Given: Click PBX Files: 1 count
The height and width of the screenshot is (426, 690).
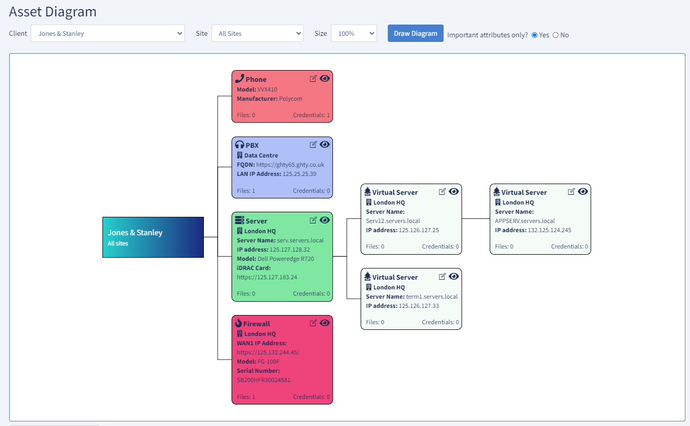Looking at the screenshot, I should click(246, 191).
